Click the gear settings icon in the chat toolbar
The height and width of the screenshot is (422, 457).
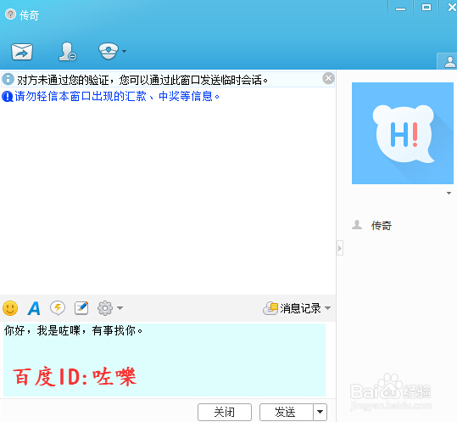pos(105,308)
